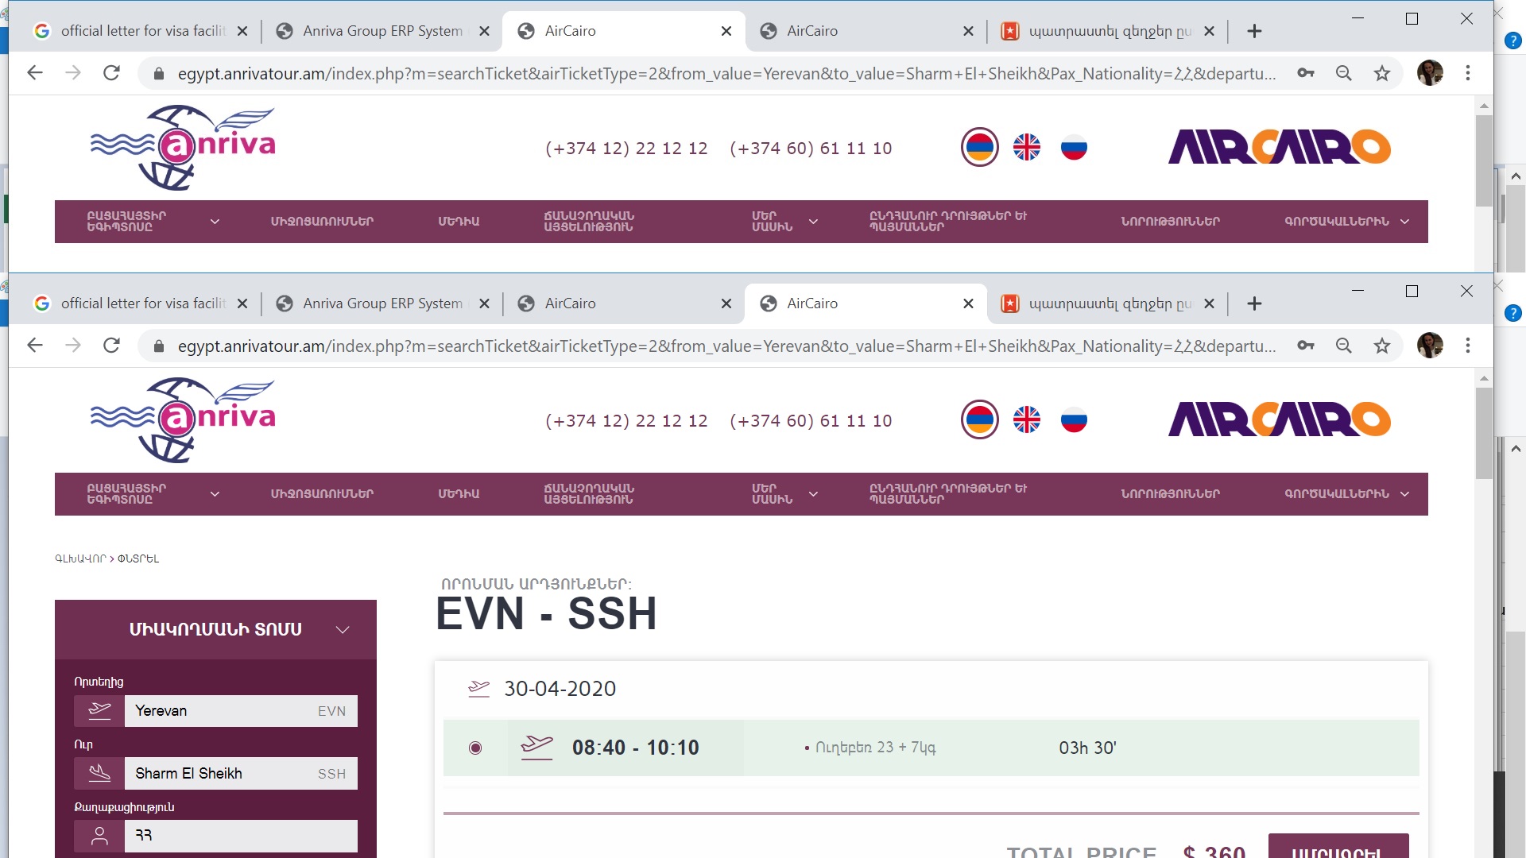
Task: Click back arrow in rear browser window
Action: (x=35, y=73)
